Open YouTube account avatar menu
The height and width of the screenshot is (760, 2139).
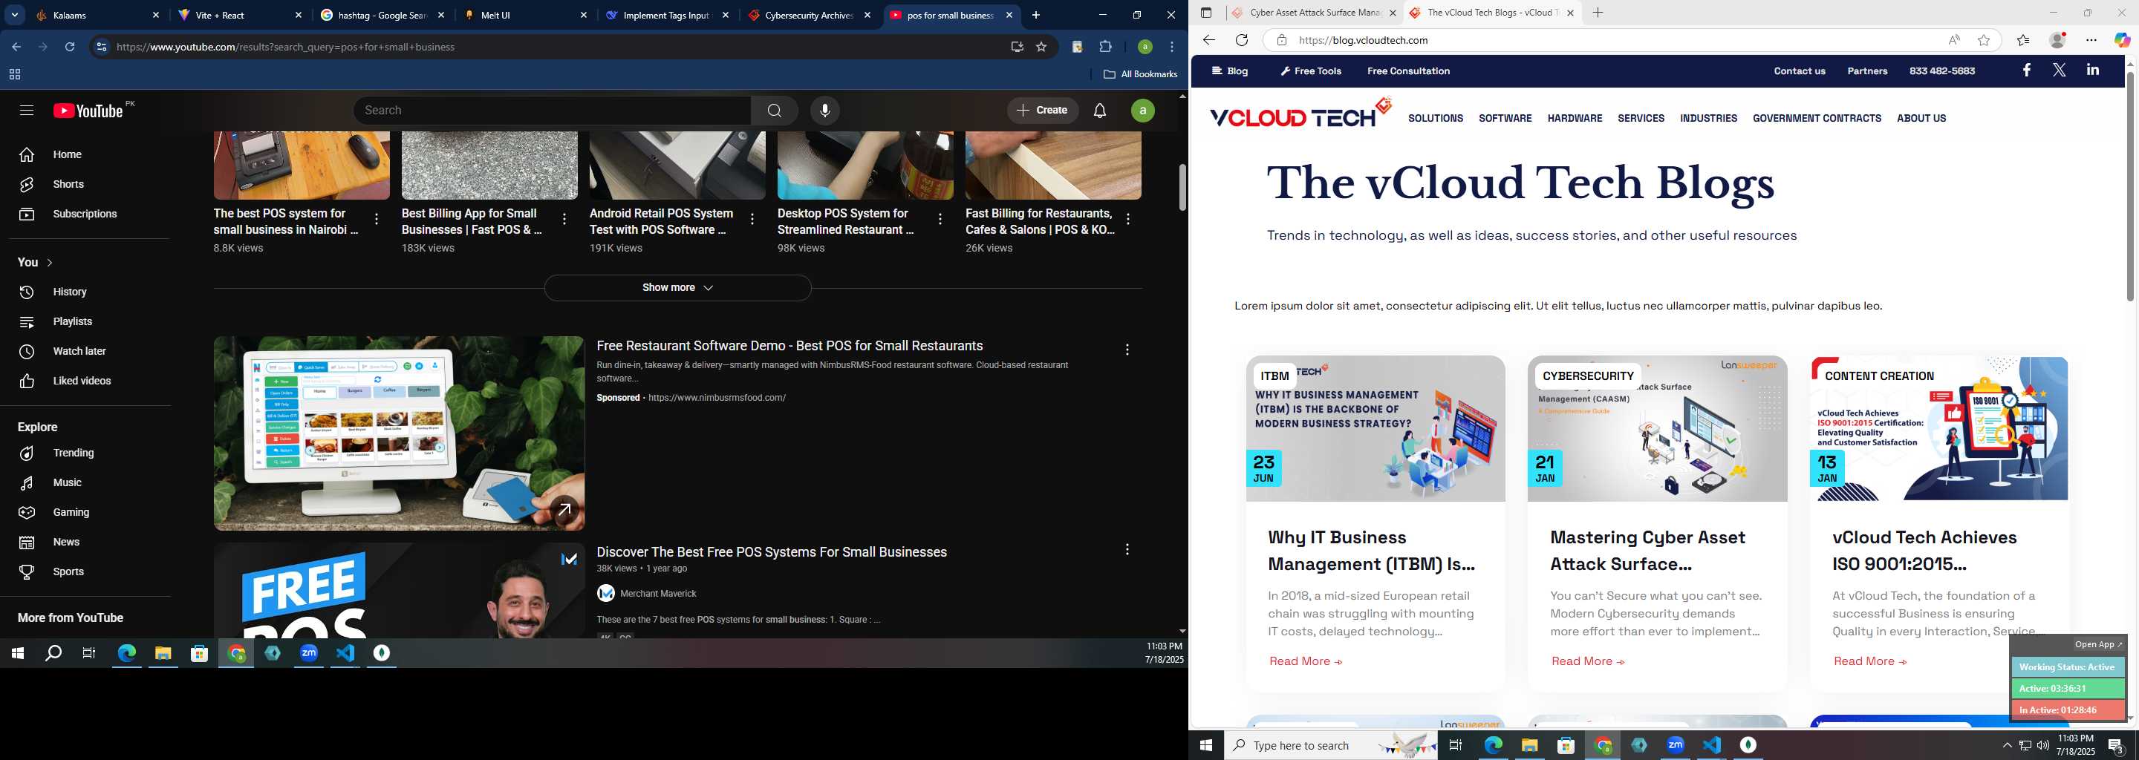(1142, 111)
